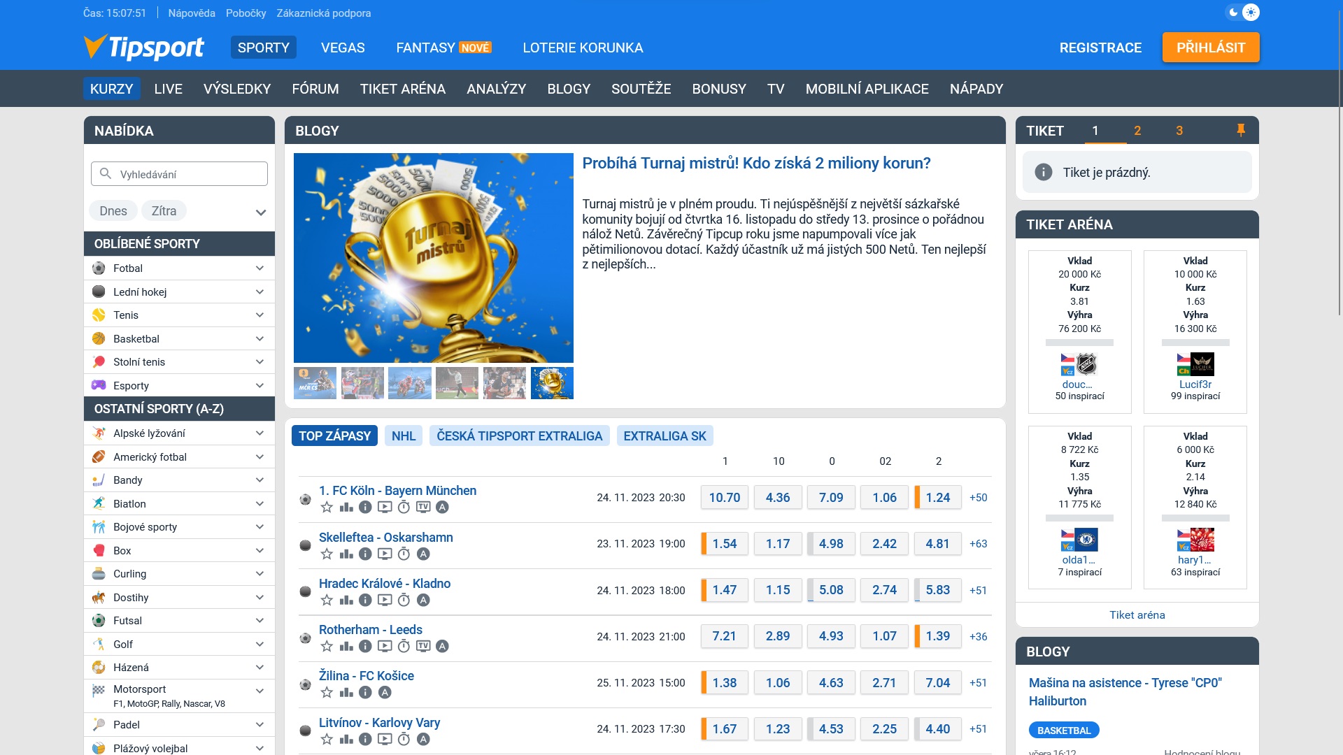Favorite the Žilina - FC Košice match
Viewport: 1343px width, 755px height.
click(327, 693)
